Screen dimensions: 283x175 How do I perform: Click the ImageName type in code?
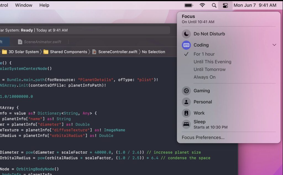(x=114, y=130)
